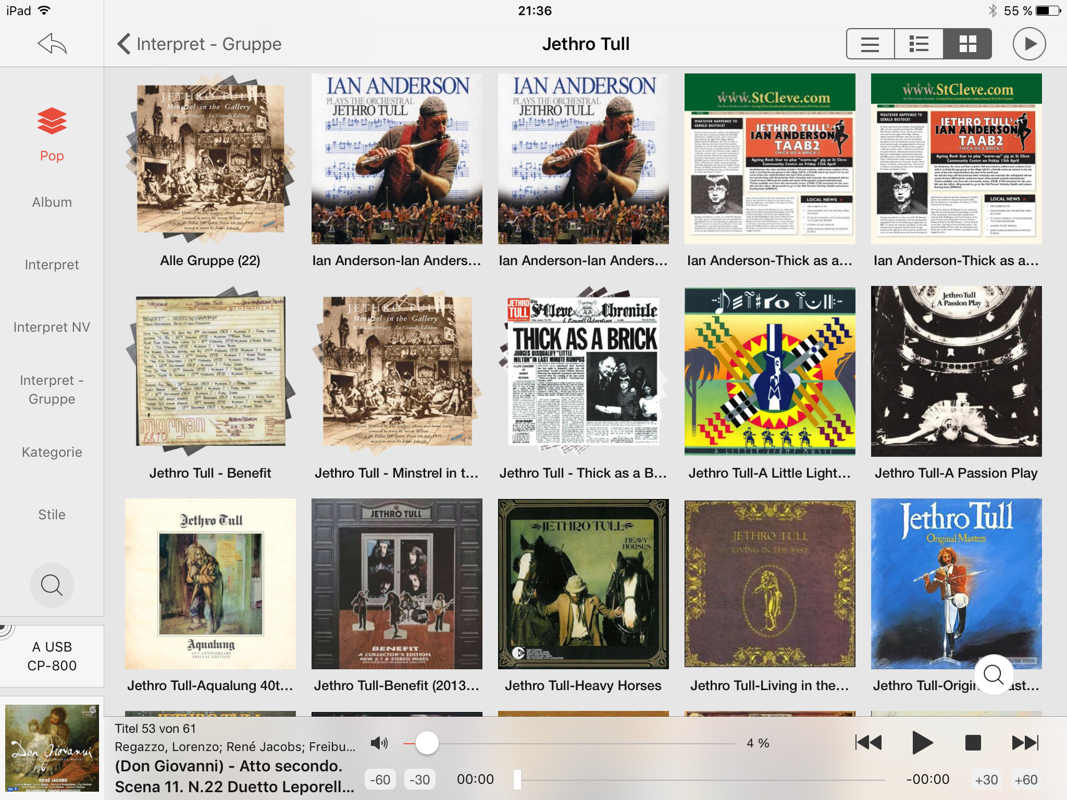Screen dimensions: 1067x800
Task: Open the A USB CP-800 device selector
Action: click(52, 656)
